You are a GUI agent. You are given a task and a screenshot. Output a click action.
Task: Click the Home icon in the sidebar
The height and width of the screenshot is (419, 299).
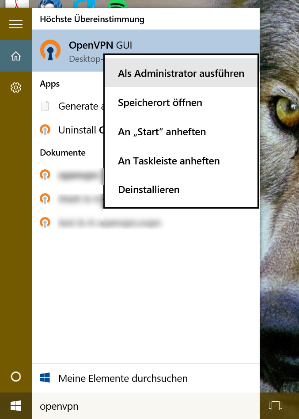[16, 56]
